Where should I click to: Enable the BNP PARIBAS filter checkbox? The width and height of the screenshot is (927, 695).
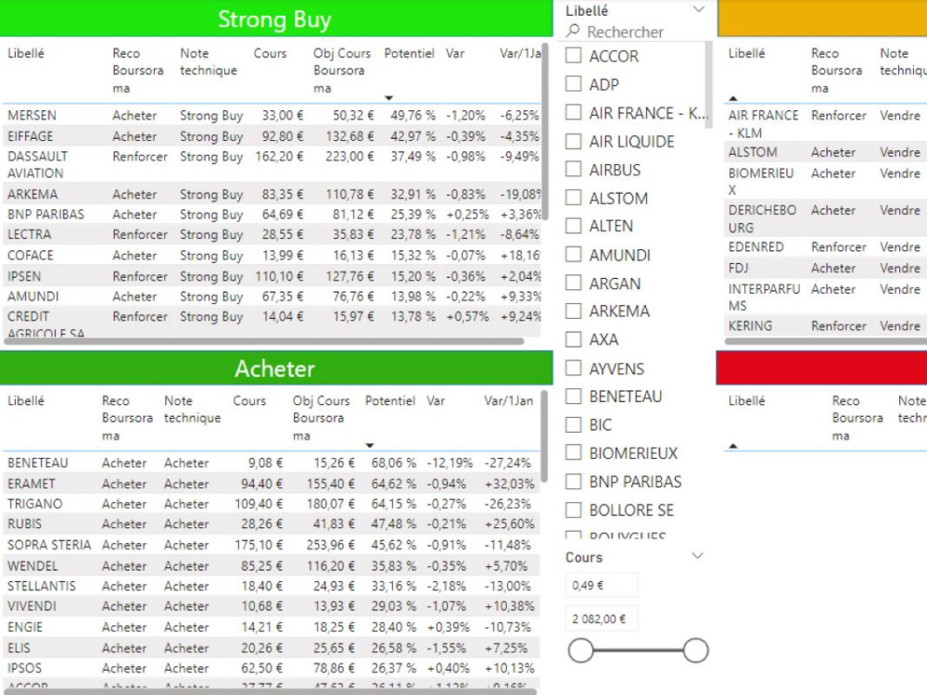click(572, 481)
